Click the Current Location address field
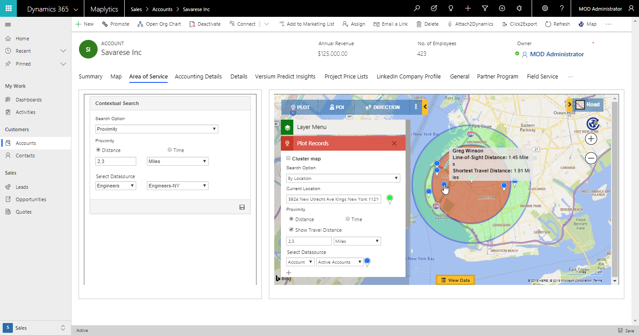This screenshot has height=335, width=639. pos(333,199)
